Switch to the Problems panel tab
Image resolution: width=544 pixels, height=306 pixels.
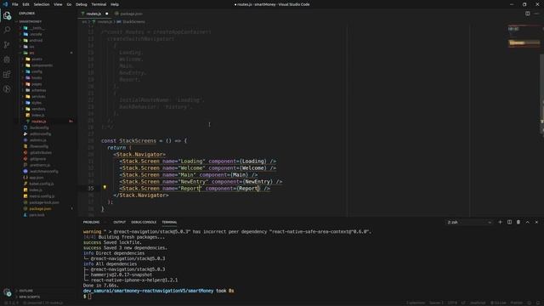91,222
